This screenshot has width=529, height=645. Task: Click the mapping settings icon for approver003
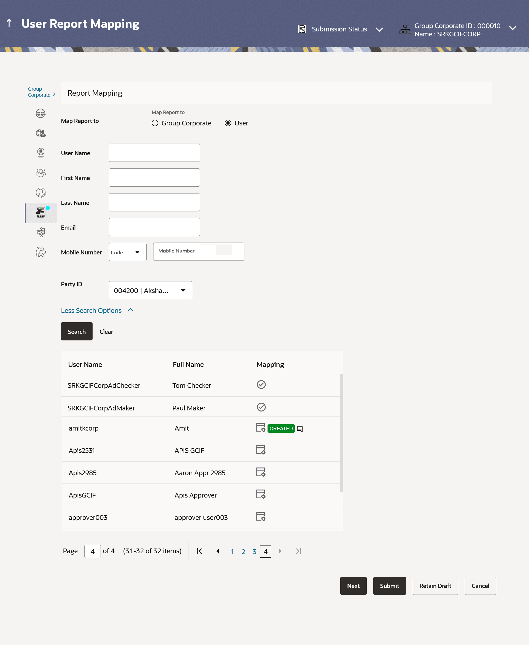[261, 517]
